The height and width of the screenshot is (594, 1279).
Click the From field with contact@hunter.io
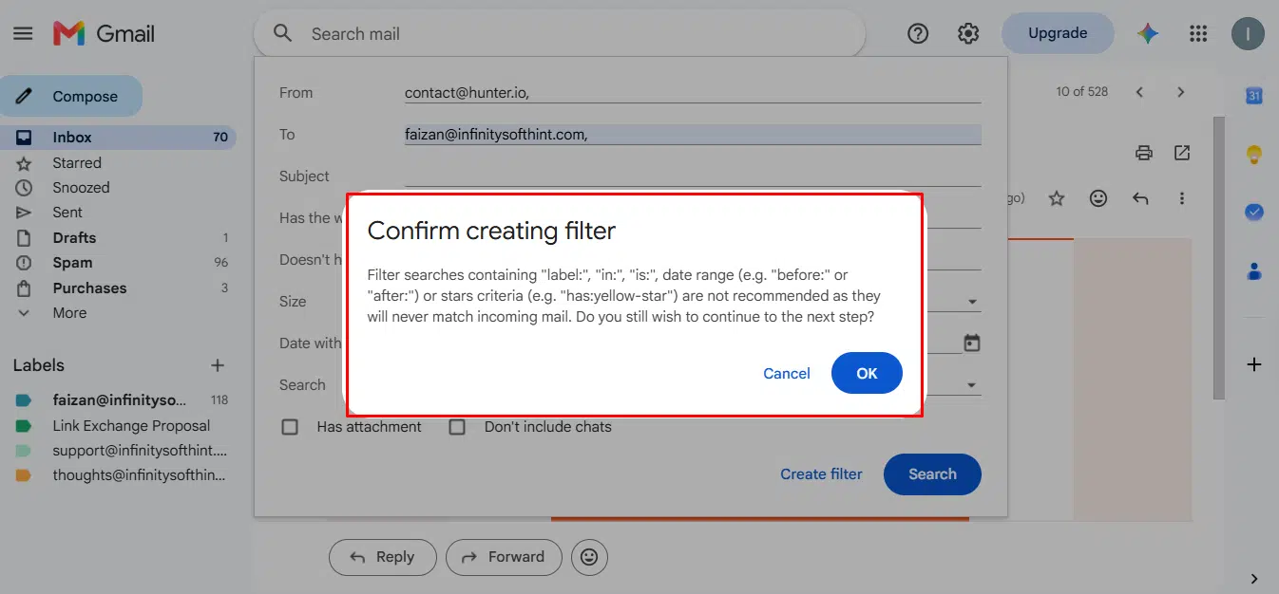693,93
